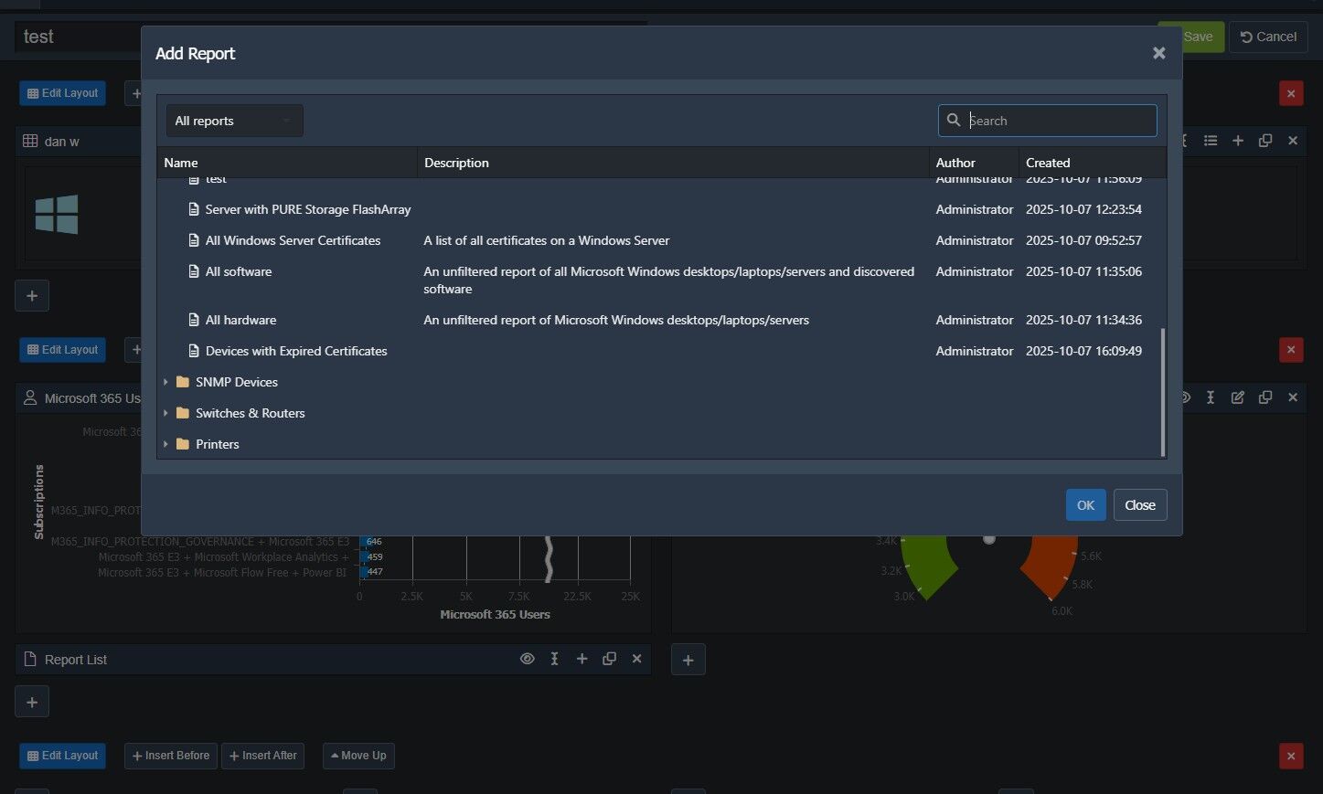Image resolution: width=1323 pixels, height=794 pixels.
Task: Click the Insert After button
Action: (263, 756)
